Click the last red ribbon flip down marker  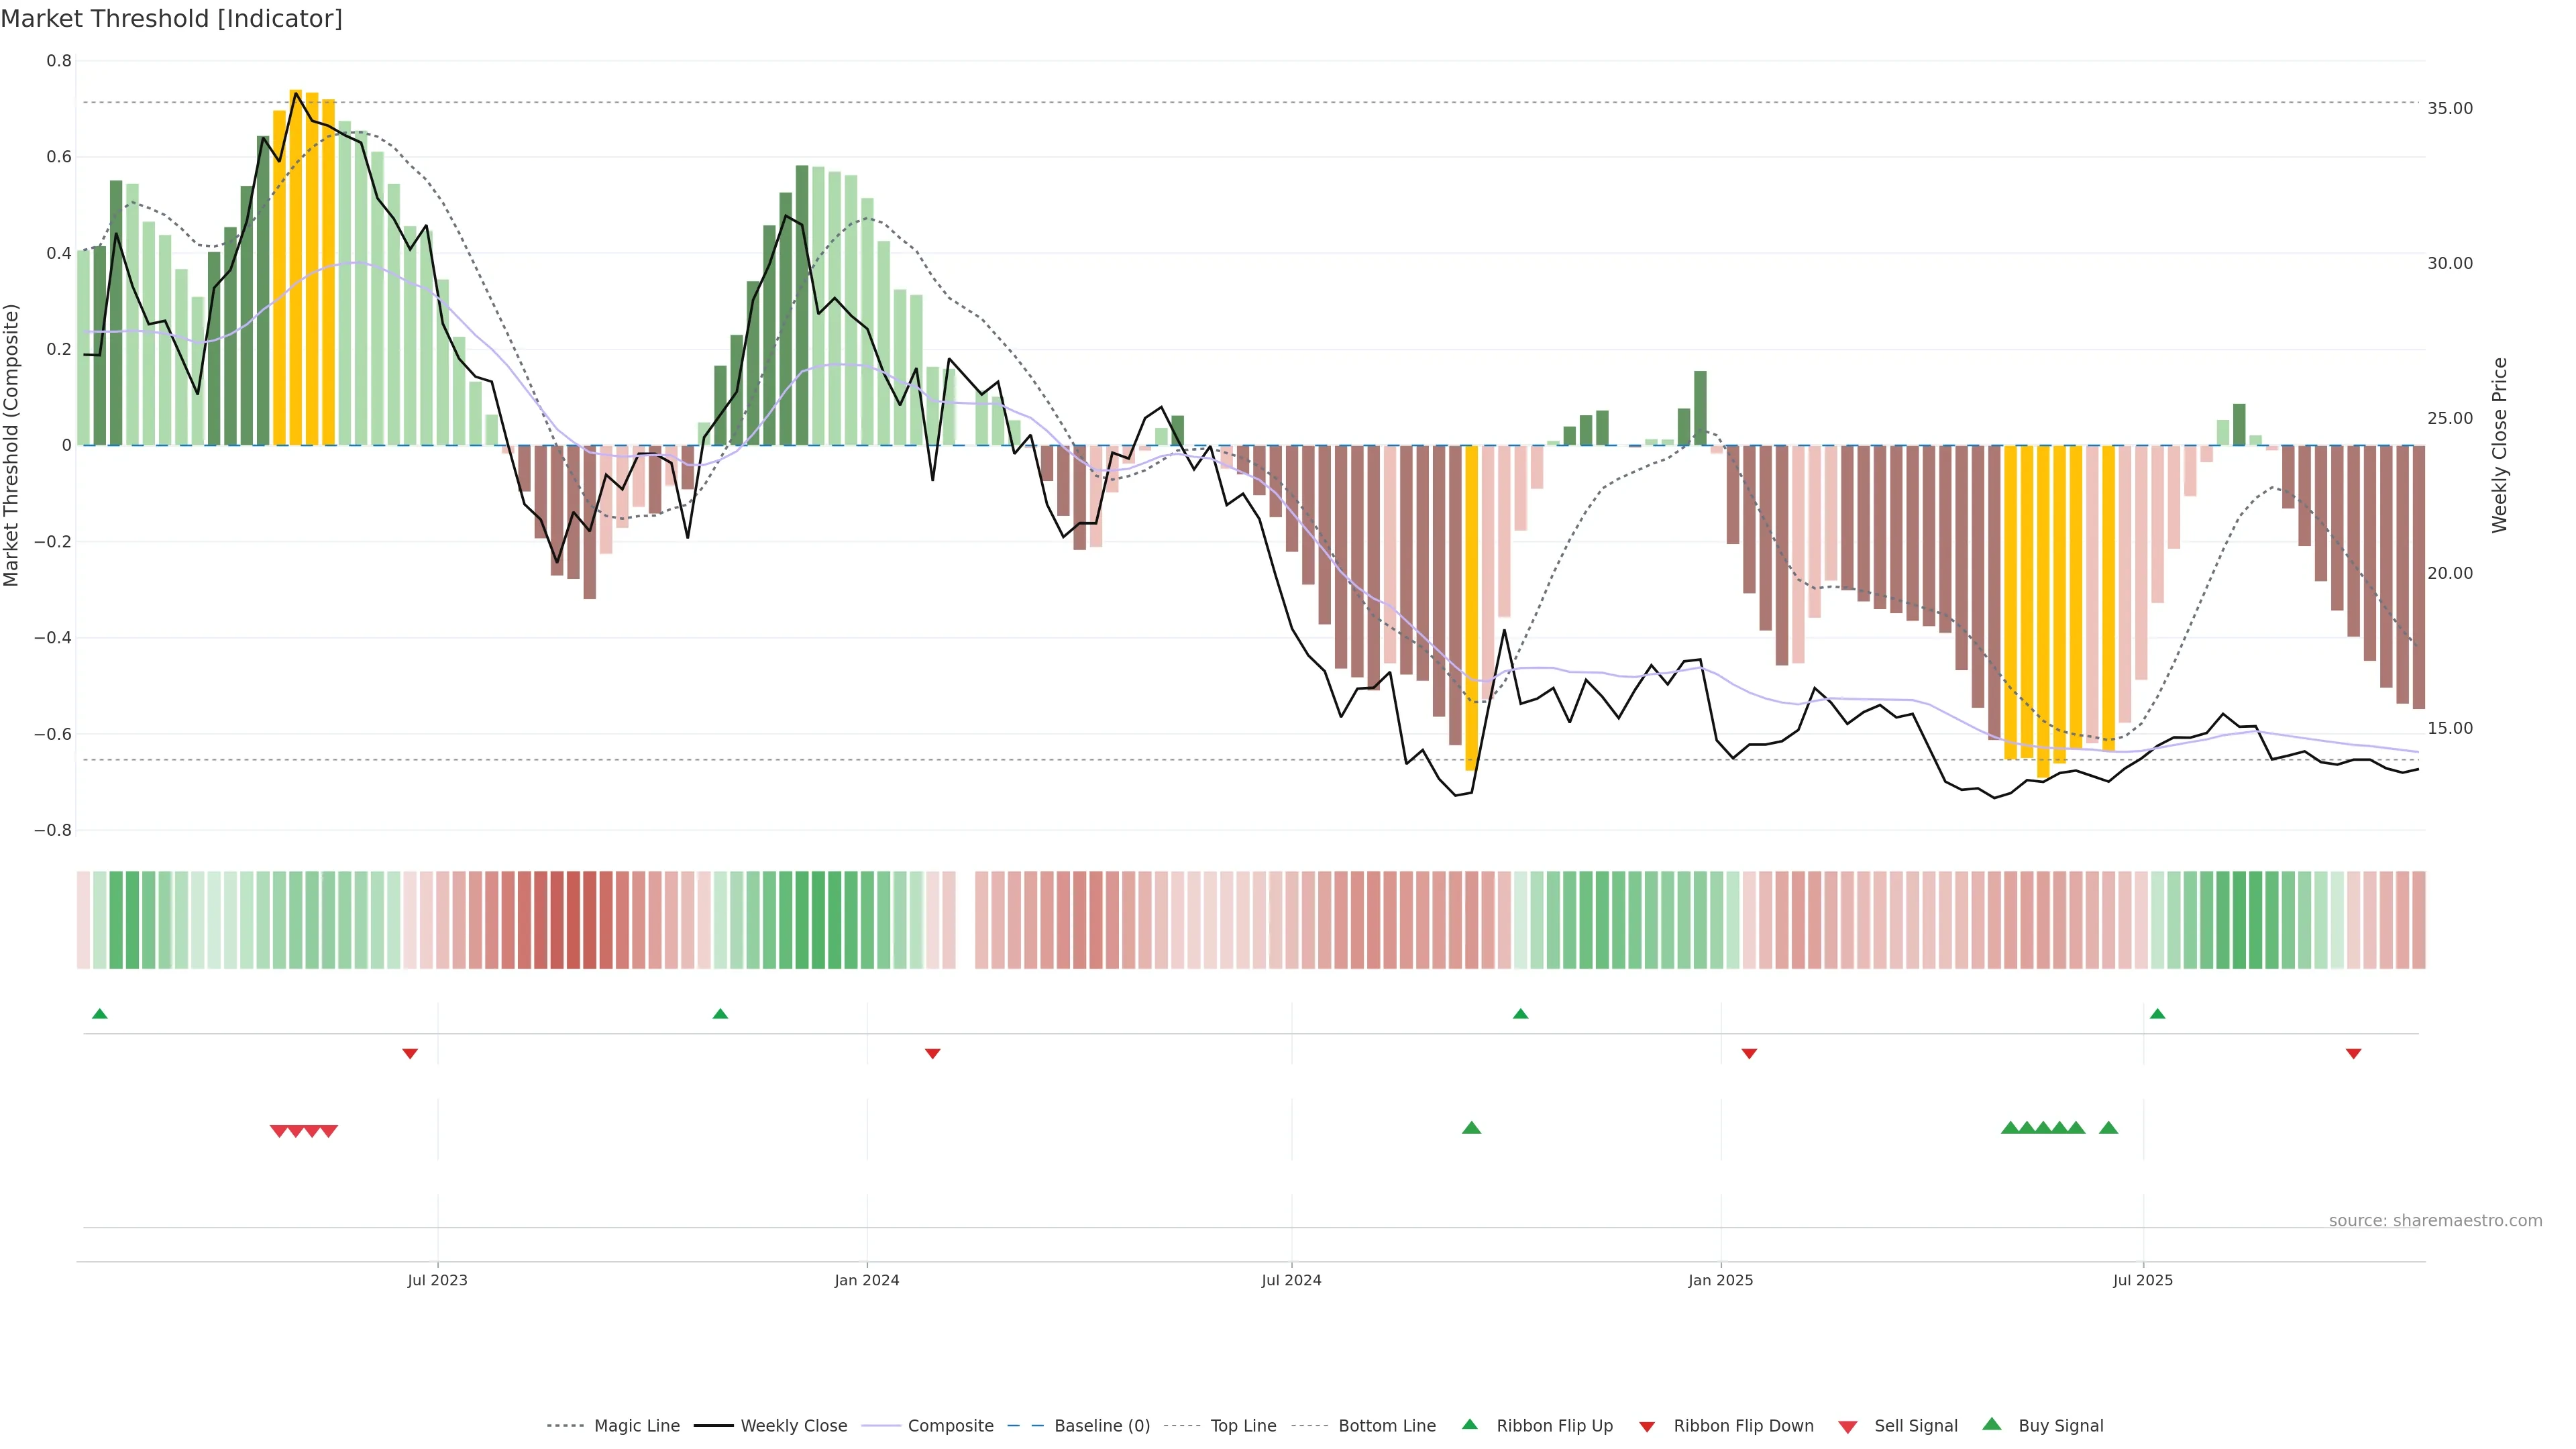(2353, 1054)
